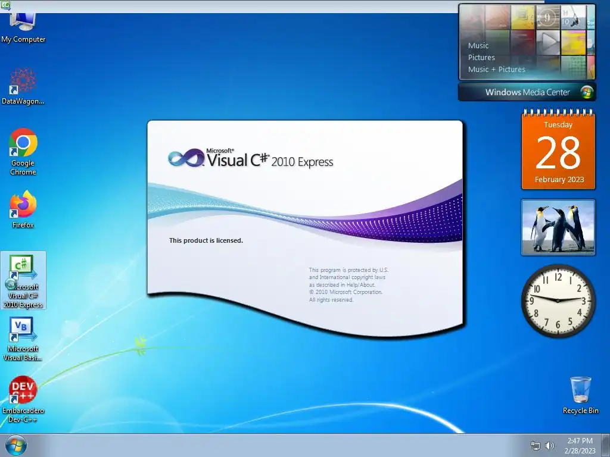Click the Windows logo in the Media Center gadget
Screen dimensions: 610x457
pos(586,92)
